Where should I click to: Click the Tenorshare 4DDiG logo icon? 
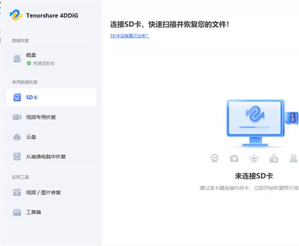[16, 16]
